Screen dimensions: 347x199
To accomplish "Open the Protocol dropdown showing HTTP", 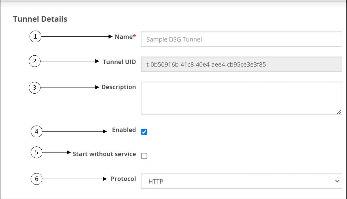I will point(241,181).
